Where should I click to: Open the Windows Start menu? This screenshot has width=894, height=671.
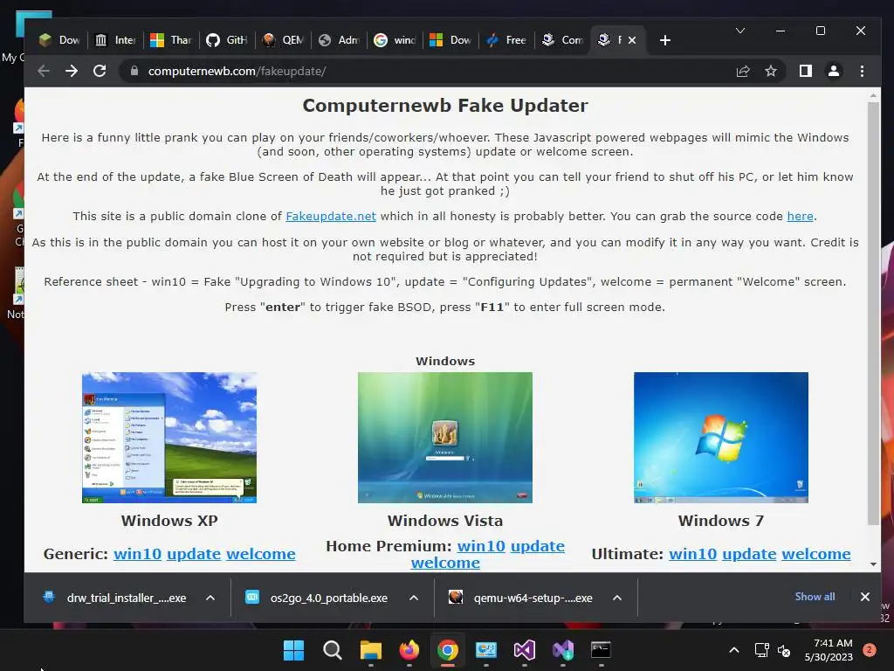pyautogui.click(x=293, y=650)
